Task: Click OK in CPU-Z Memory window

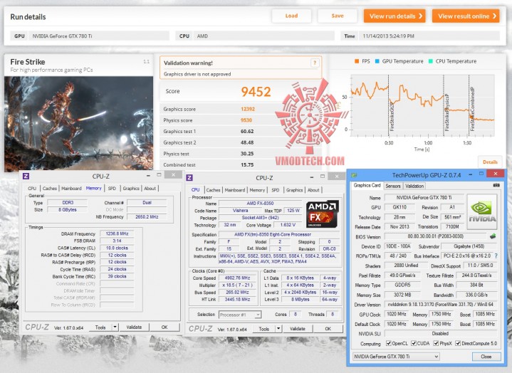Action: [x=164, y=327]
